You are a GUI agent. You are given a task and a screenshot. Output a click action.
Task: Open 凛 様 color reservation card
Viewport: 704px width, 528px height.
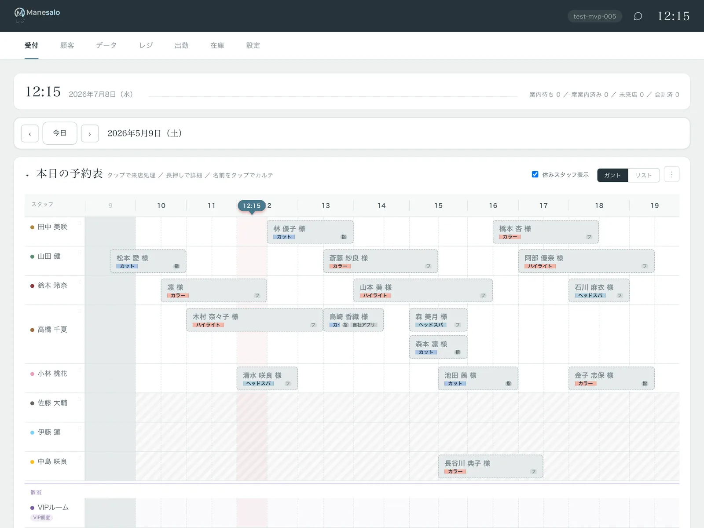pyautogui.click(x=214, y=290)
